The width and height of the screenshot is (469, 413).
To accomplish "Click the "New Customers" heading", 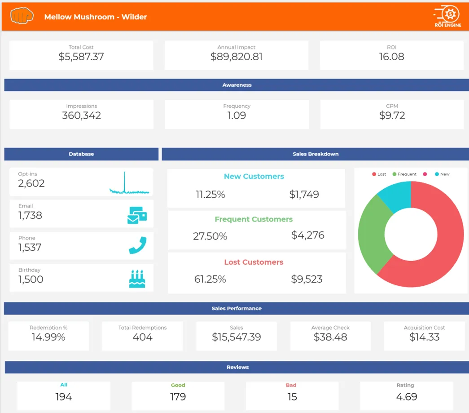I will pyautogui.click(x=254, y=177).
